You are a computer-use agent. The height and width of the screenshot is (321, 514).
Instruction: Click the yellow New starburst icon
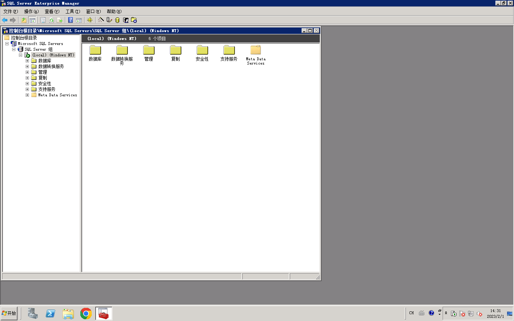click(x=90, y=20)
